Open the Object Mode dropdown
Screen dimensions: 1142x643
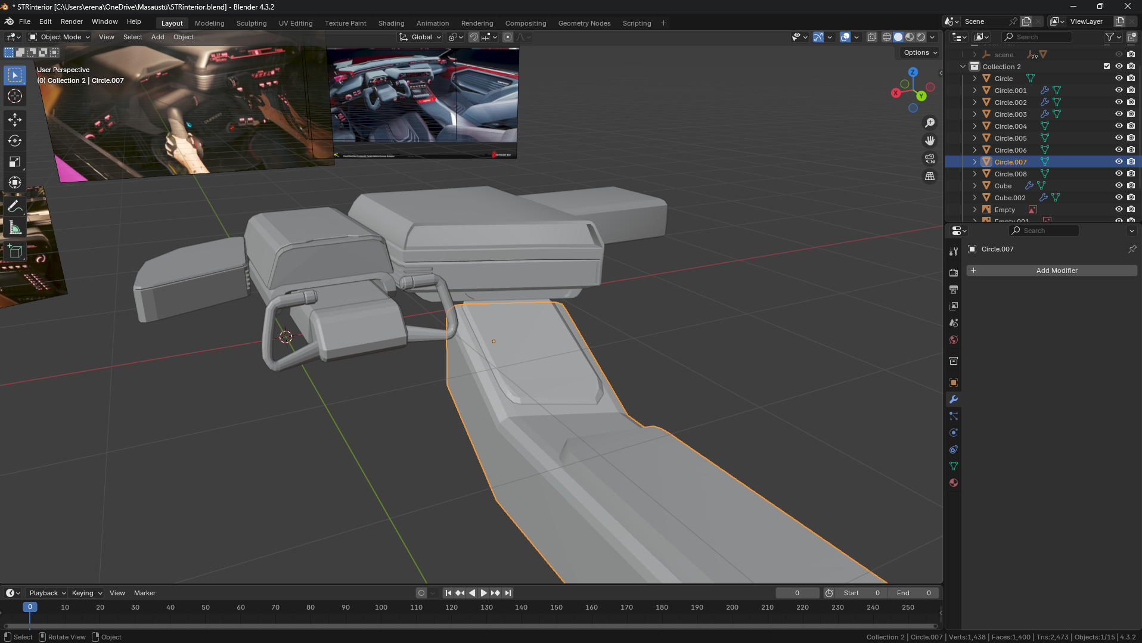point(60,37)
